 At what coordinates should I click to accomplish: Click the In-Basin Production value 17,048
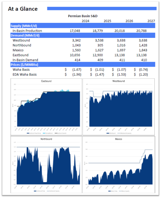click(x=75, y=31)
